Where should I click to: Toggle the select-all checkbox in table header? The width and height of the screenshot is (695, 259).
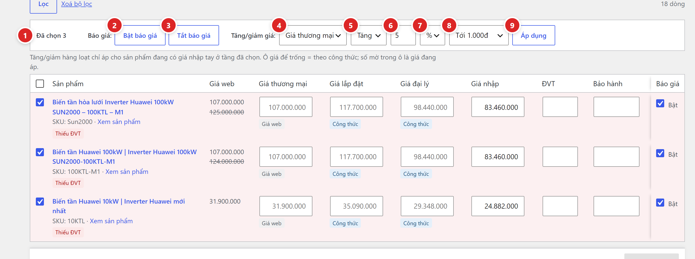pos(40,84)
